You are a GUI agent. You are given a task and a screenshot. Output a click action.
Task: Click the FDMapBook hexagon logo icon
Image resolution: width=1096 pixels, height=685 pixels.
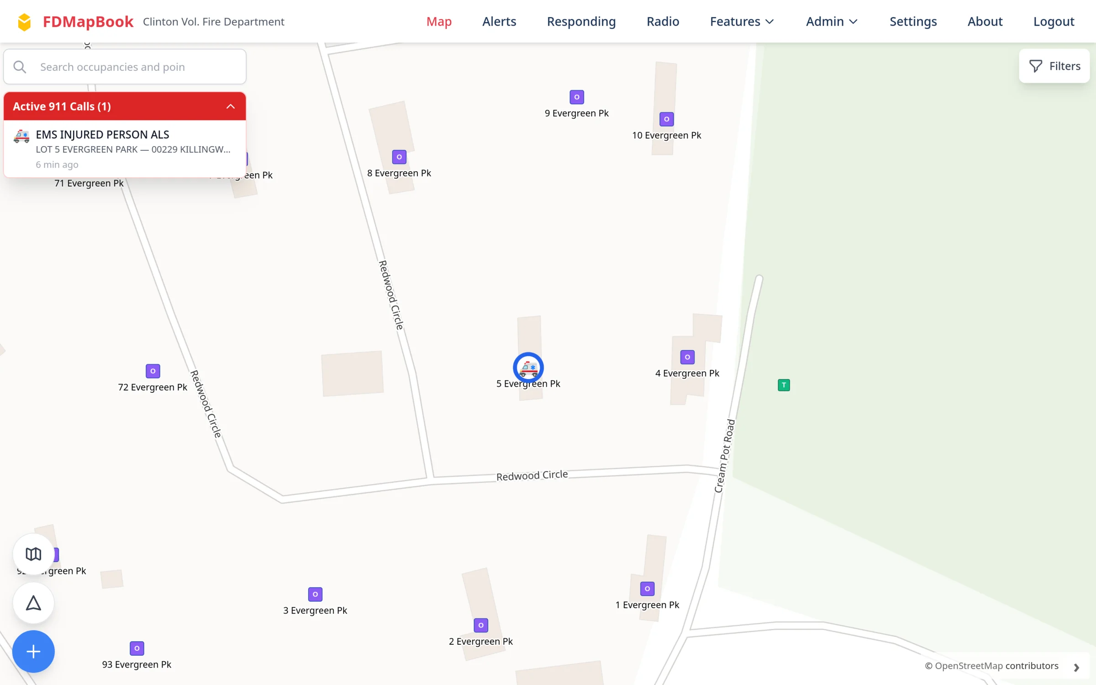[x=24, y=21]
